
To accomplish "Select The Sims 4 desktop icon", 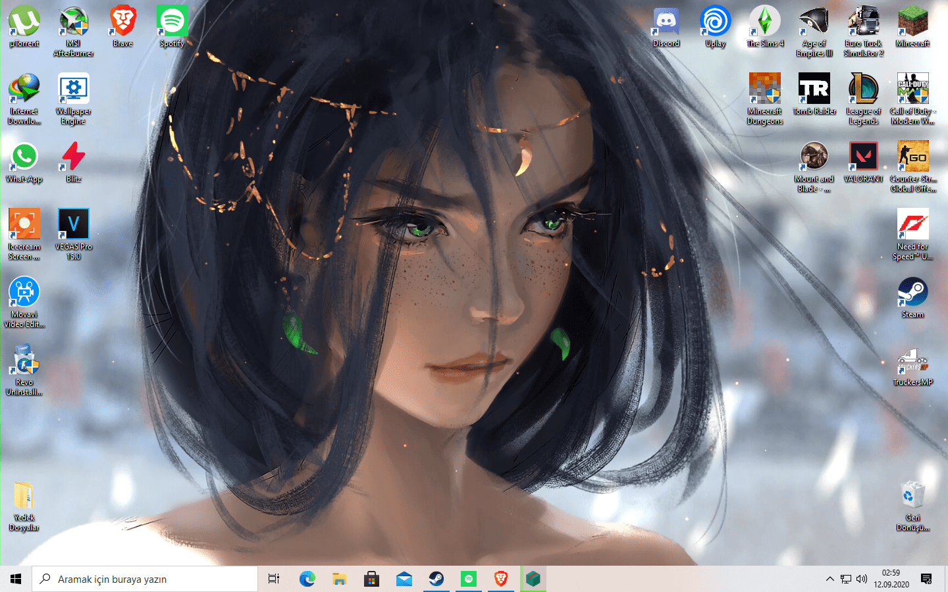I will pyautogui.click(x=765, y=26).
